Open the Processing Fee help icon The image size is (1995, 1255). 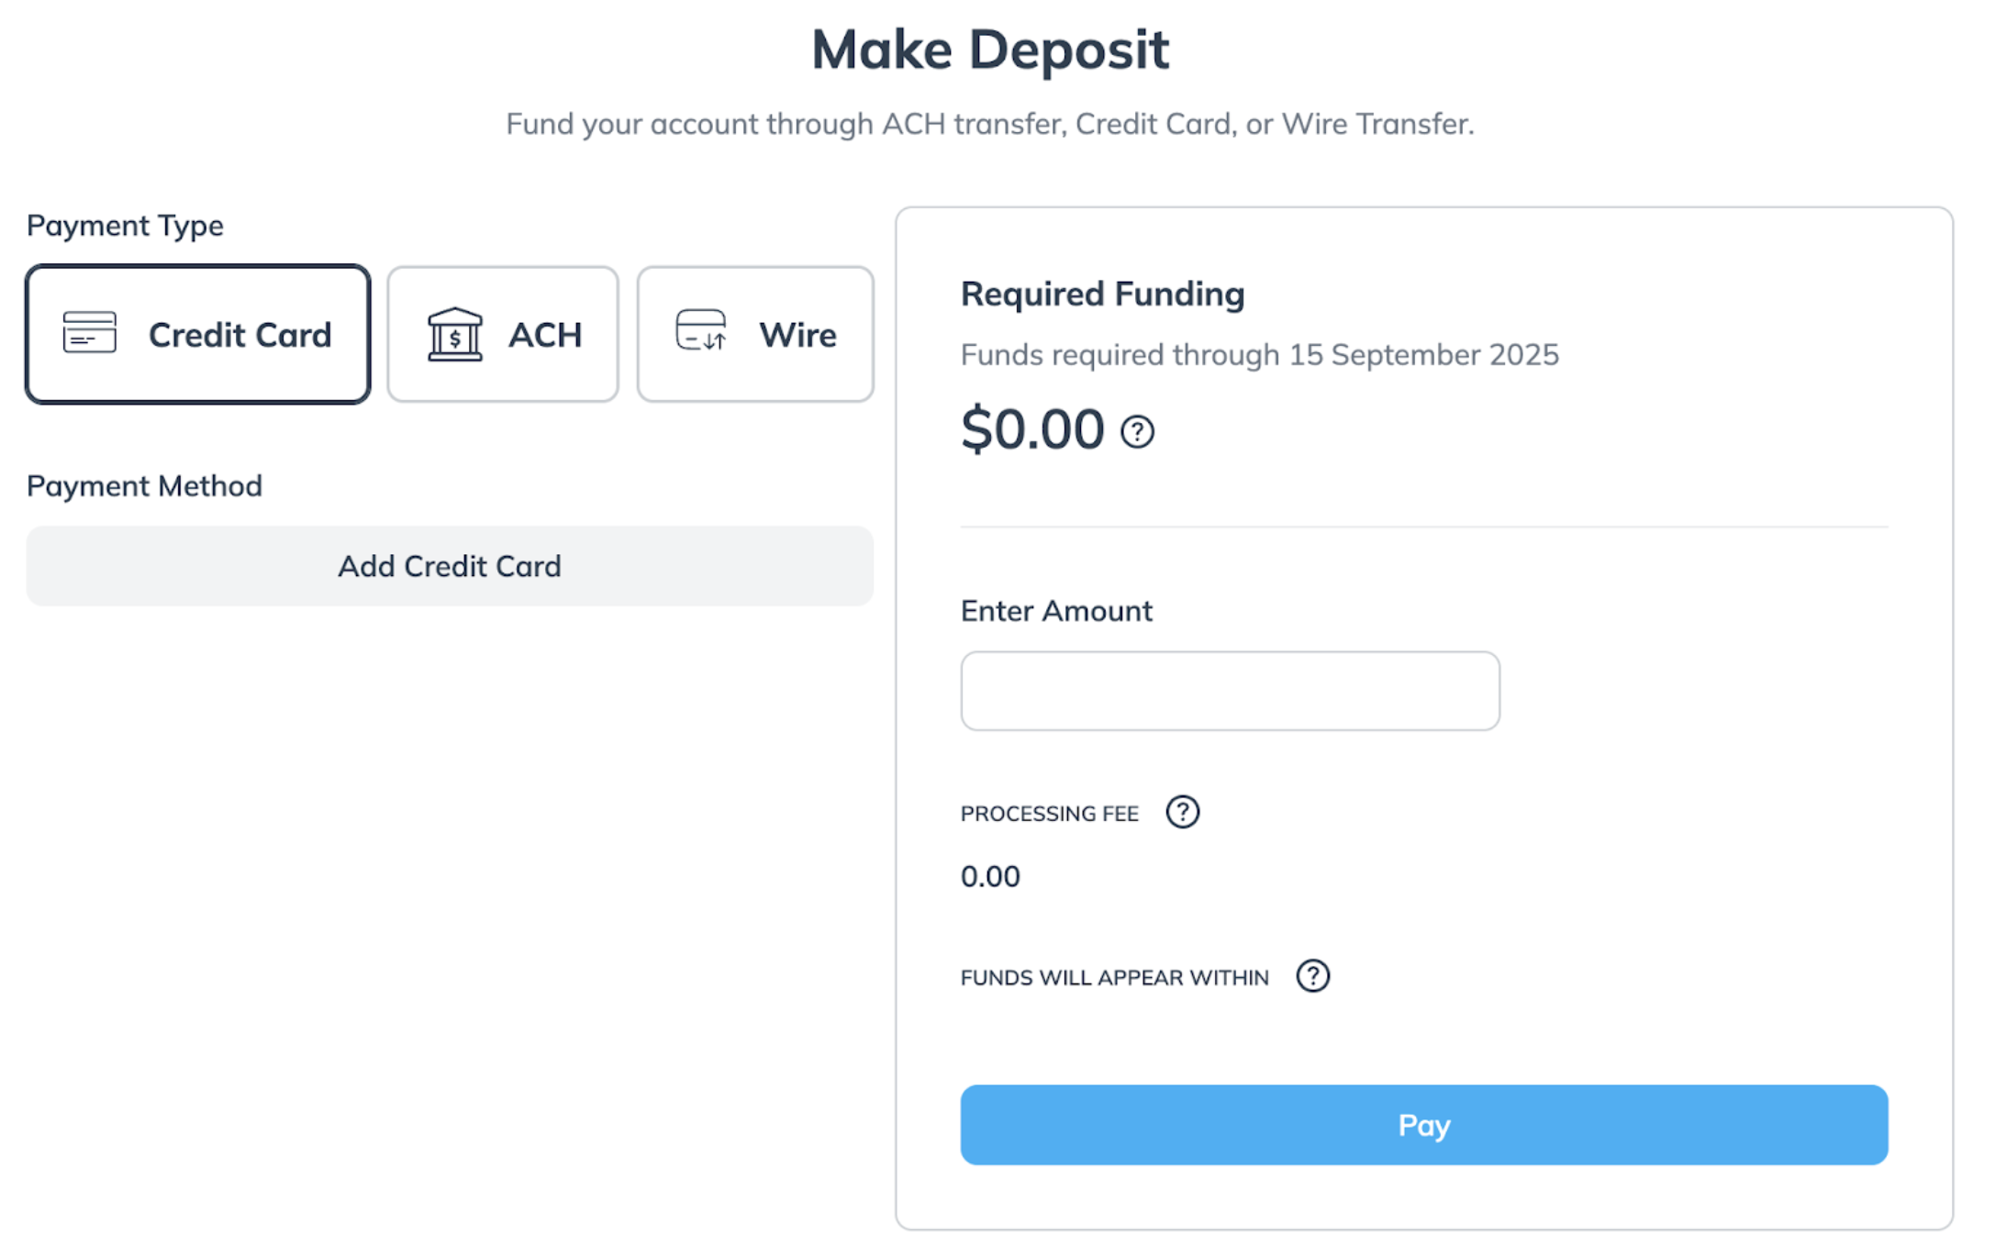tap(1182, 812)
